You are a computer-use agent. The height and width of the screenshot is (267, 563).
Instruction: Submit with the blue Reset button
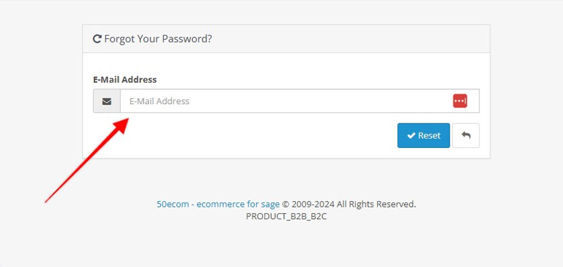[x=423, y=135]
